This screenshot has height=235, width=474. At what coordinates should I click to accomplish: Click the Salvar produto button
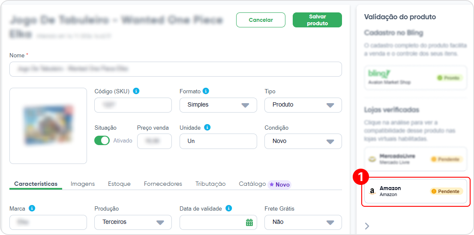pos(317,20)
